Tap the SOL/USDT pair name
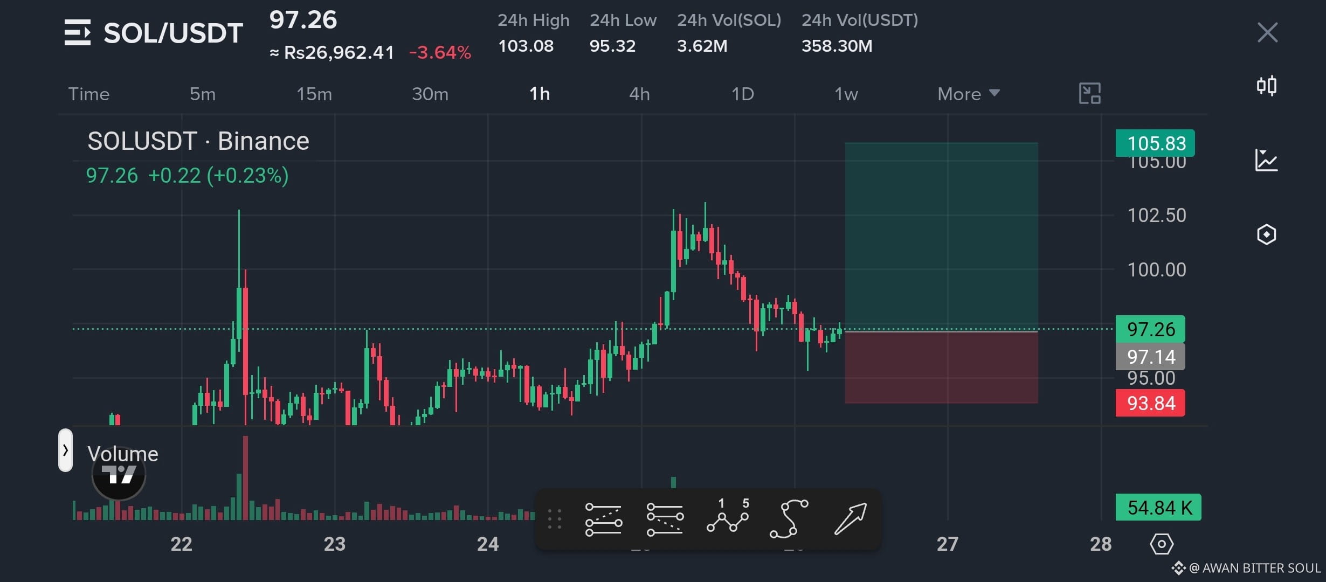1326x582 pixels. [173, 33]
